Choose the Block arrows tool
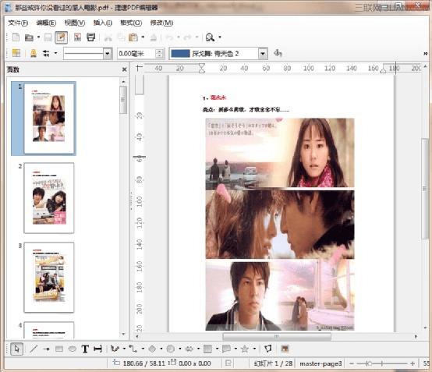 [189, 349]
